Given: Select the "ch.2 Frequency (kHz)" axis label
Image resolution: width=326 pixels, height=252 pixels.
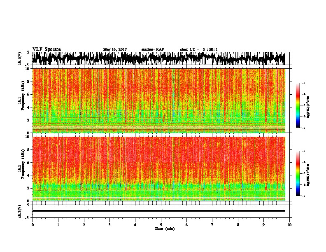Looking at the screenshot, I should 21,164.
